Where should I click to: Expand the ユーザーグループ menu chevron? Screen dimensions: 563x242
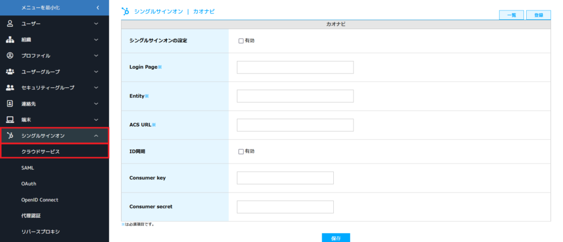point(96,72)
